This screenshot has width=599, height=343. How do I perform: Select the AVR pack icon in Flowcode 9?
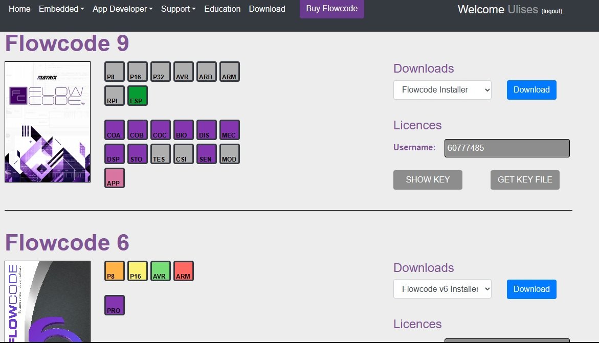[184, 72]
